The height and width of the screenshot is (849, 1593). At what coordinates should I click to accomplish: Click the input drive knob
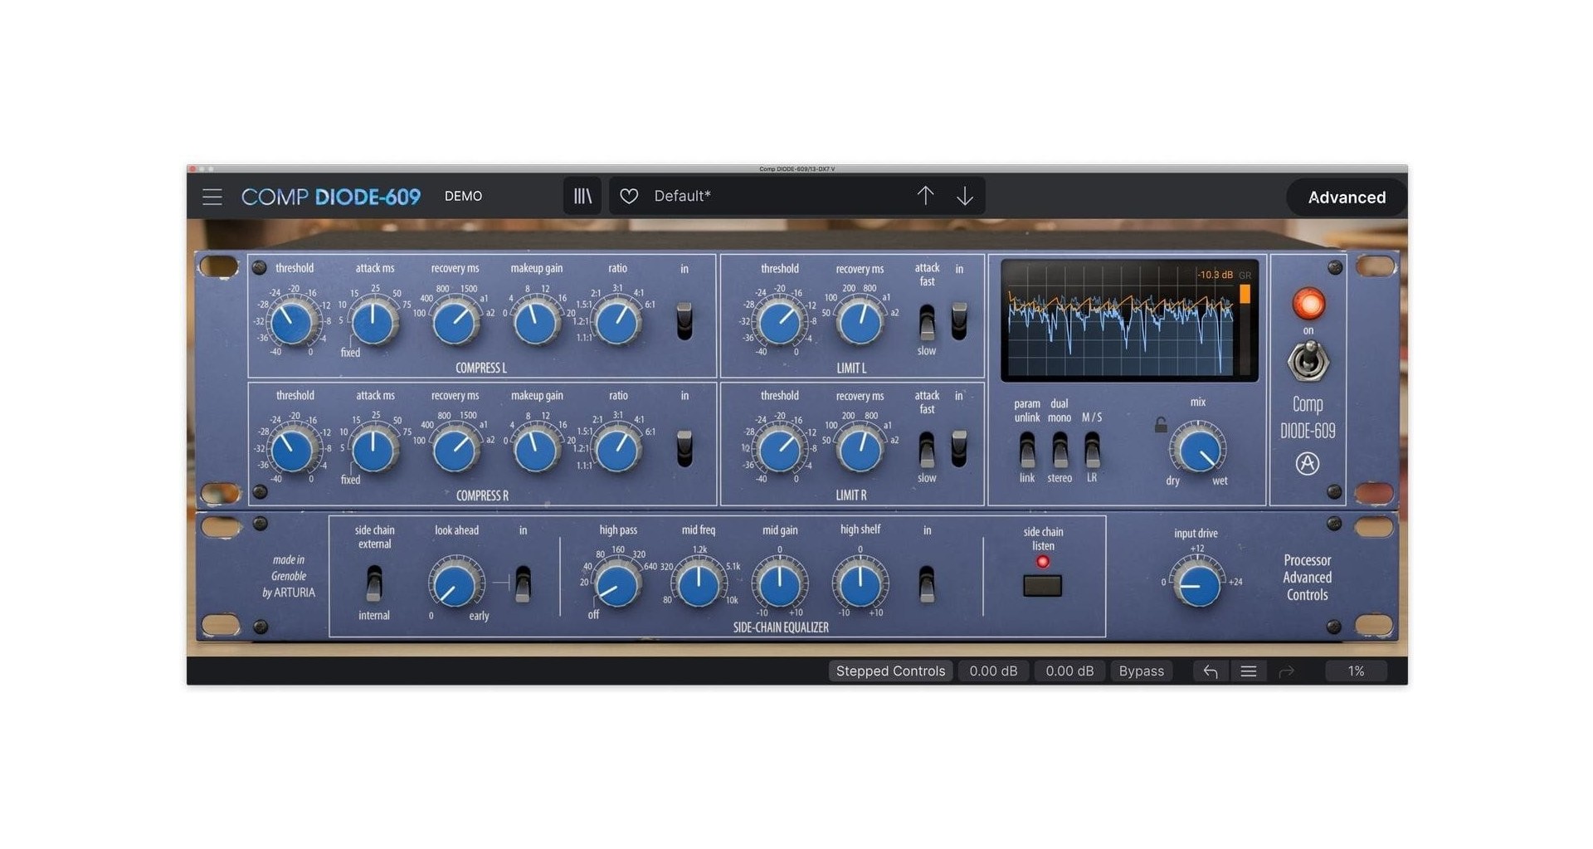(1198, 584)
